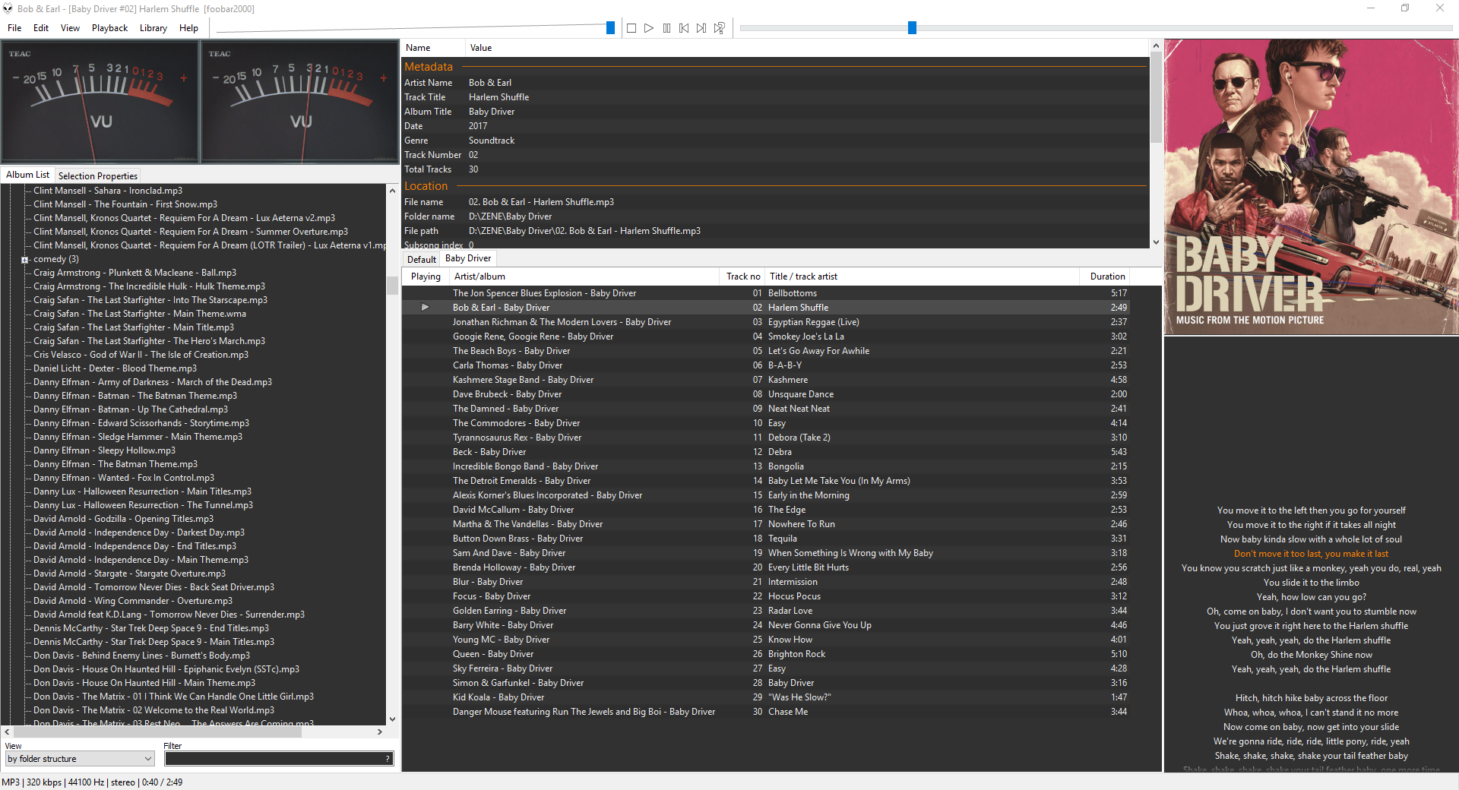Click the File path value in Location
The width and height of the screenshot is (1459, 790).
click(x=584, y=231)
